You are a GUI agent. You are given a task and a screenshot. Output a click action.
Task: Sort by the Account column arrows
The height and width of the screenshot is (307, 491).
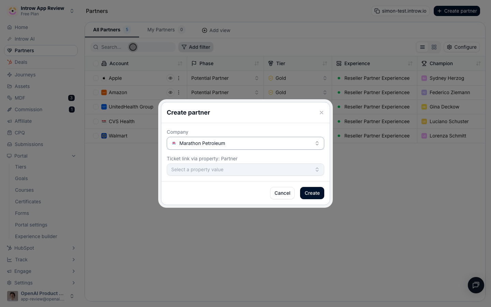point(180,63)
